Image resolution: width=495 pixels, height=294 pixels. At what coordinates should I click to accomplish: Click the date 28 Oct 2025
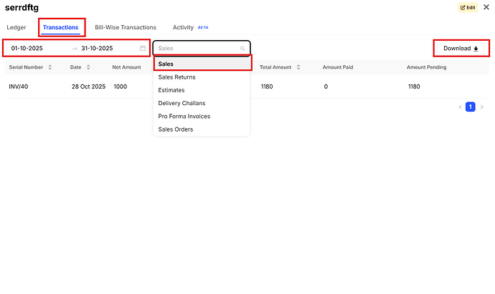coord(88,87)
